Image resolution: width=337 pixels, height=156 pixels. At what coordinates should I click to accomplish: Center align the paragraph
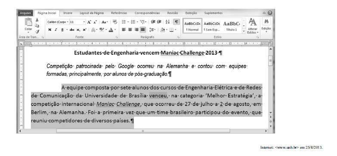click(130, 30)
